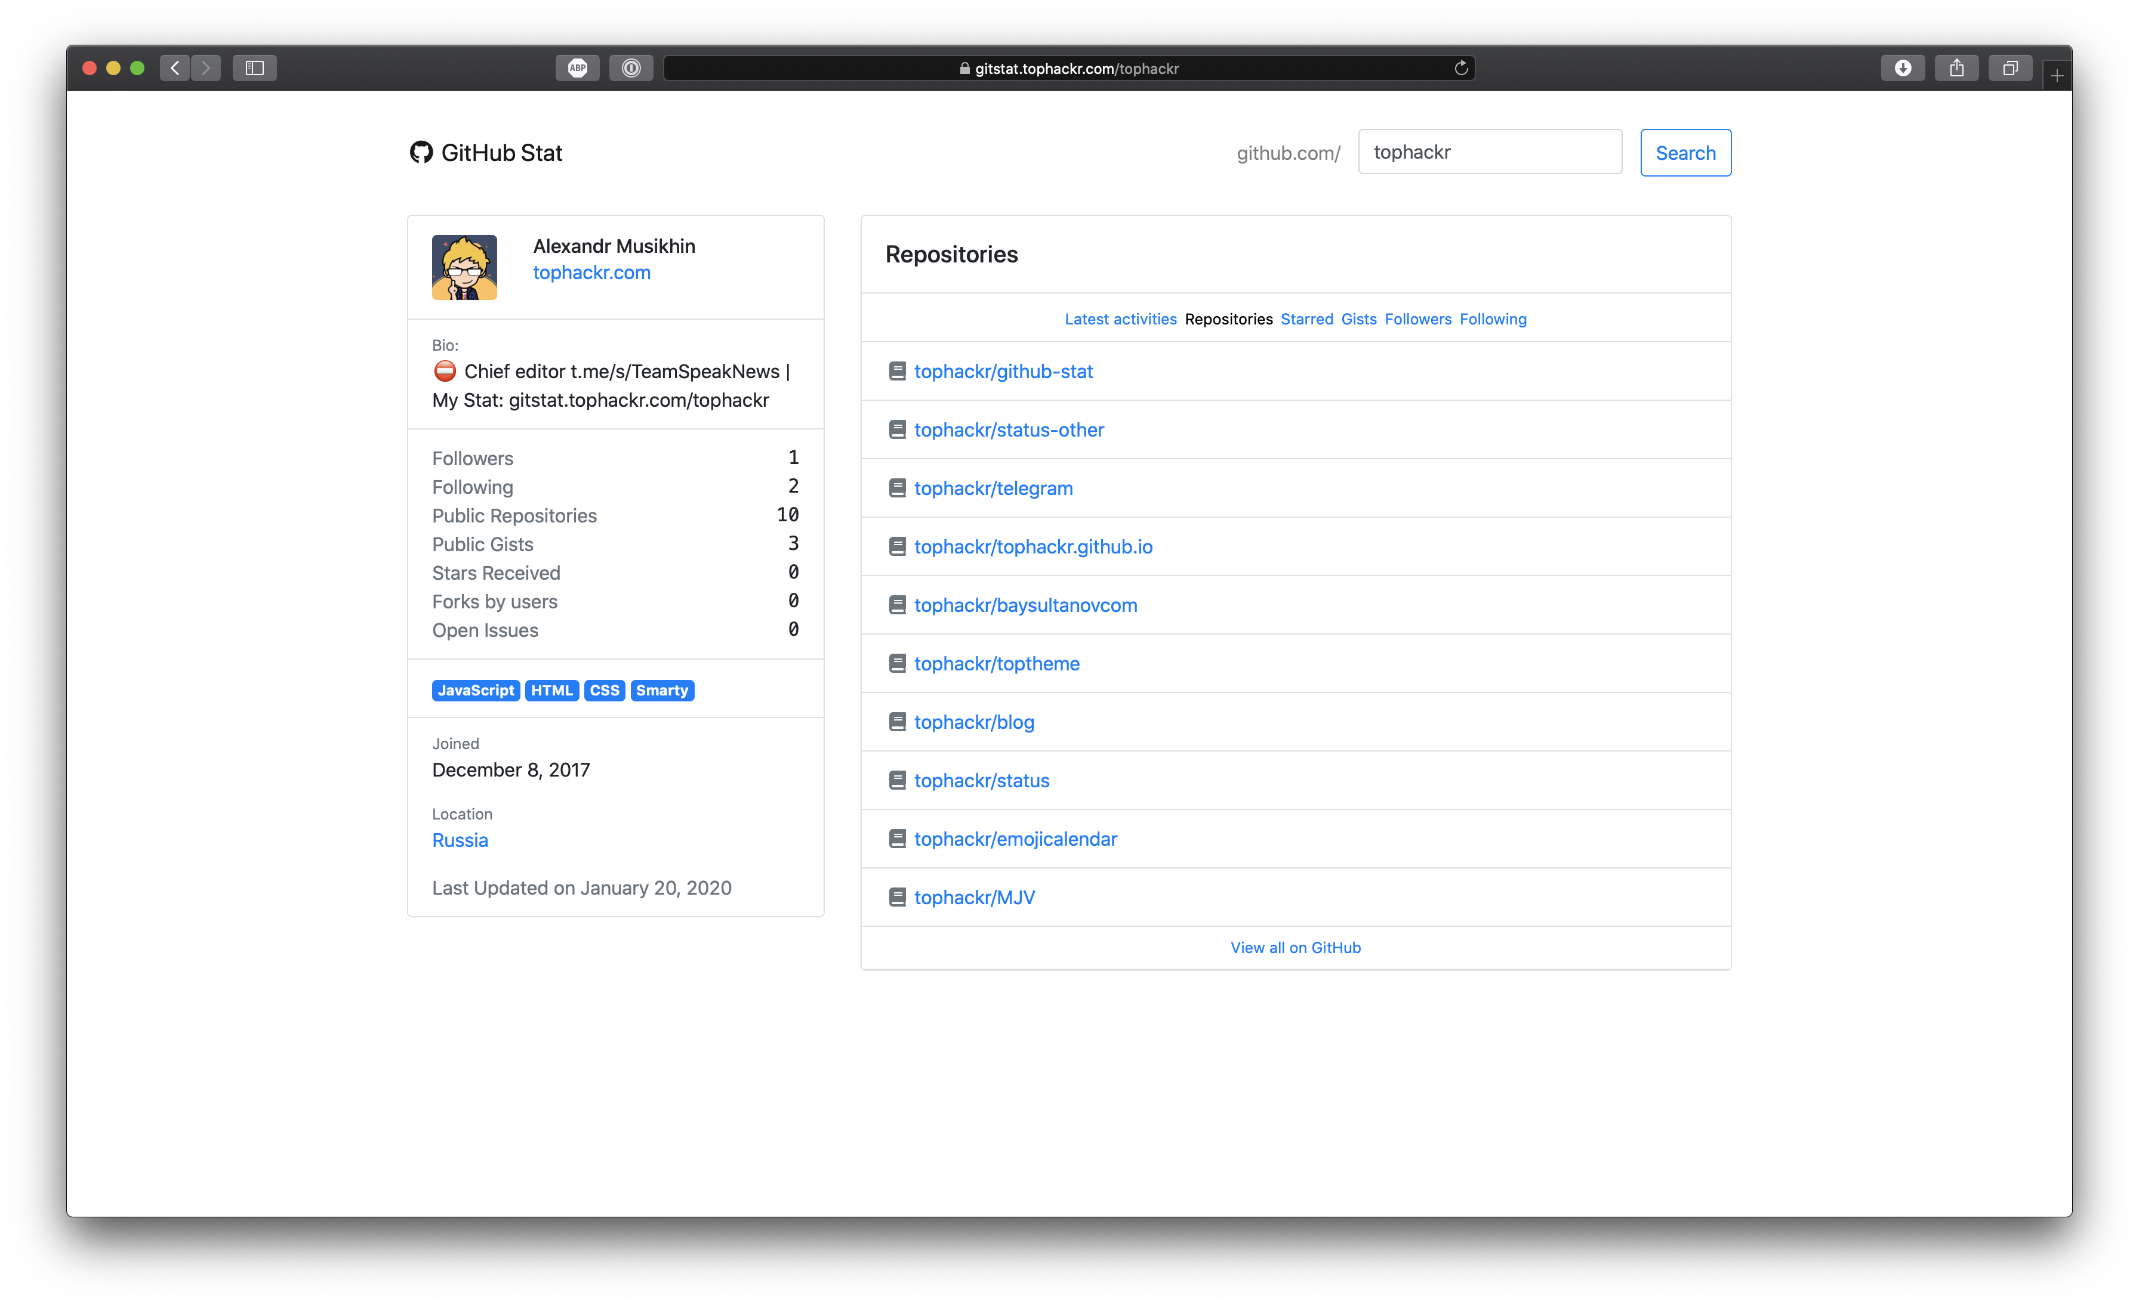This screenshot has height=1305, width=2139.
Task: Select View all on GitHub
Action: click(1295, 947)
